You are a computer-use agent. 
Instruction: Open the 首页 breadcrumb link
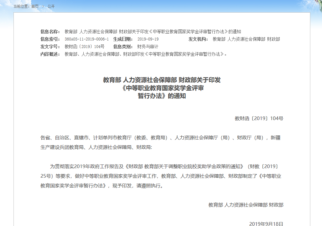(35, 6)
